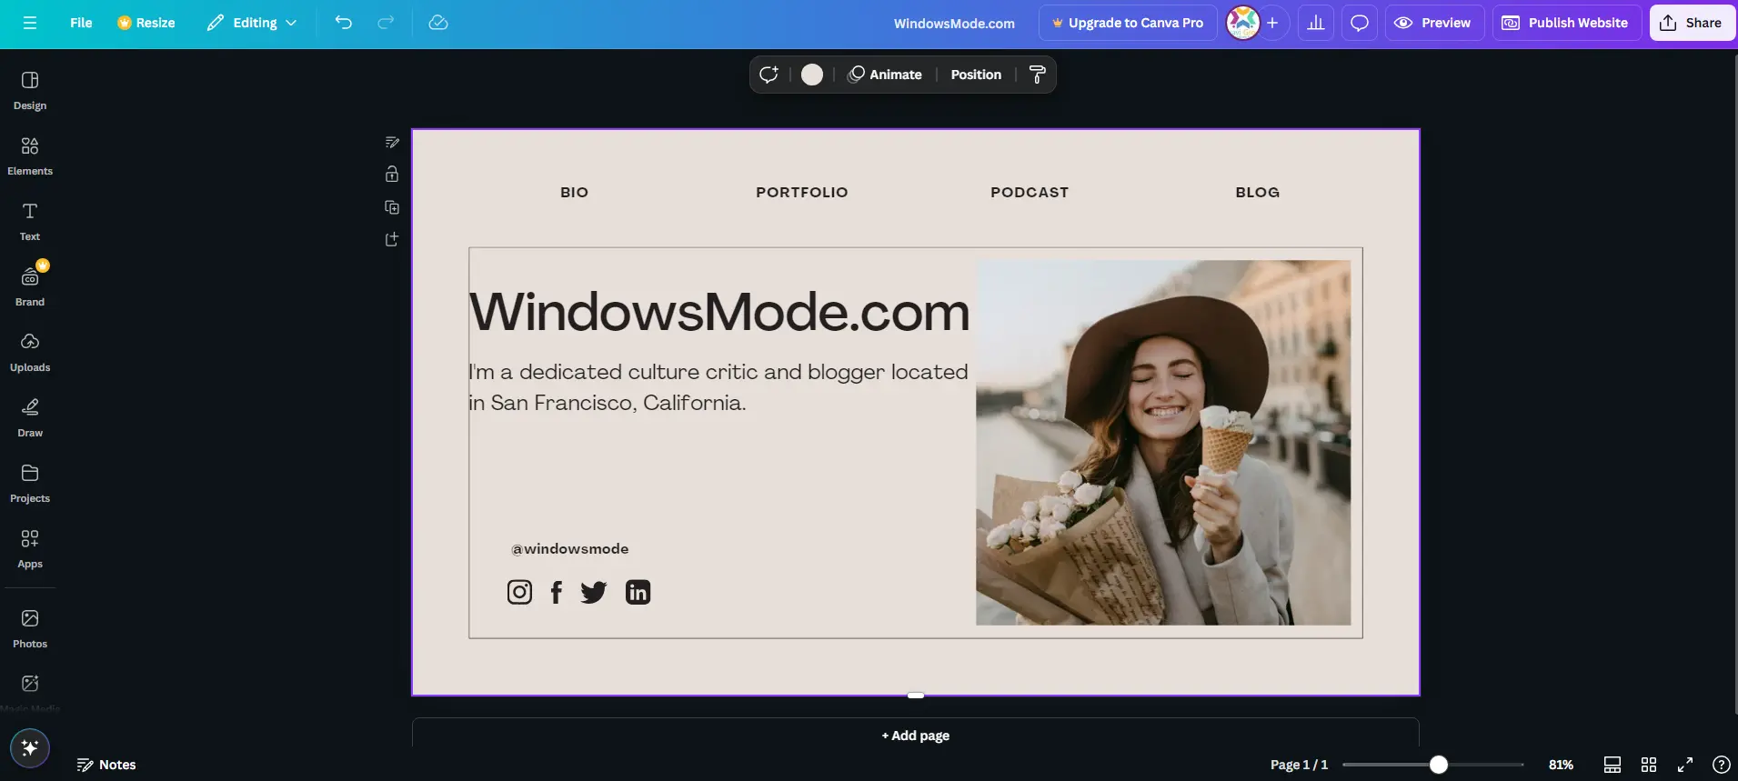Click the Preview button
This screenshot has width=1738, height=781.
(1434, 23)
